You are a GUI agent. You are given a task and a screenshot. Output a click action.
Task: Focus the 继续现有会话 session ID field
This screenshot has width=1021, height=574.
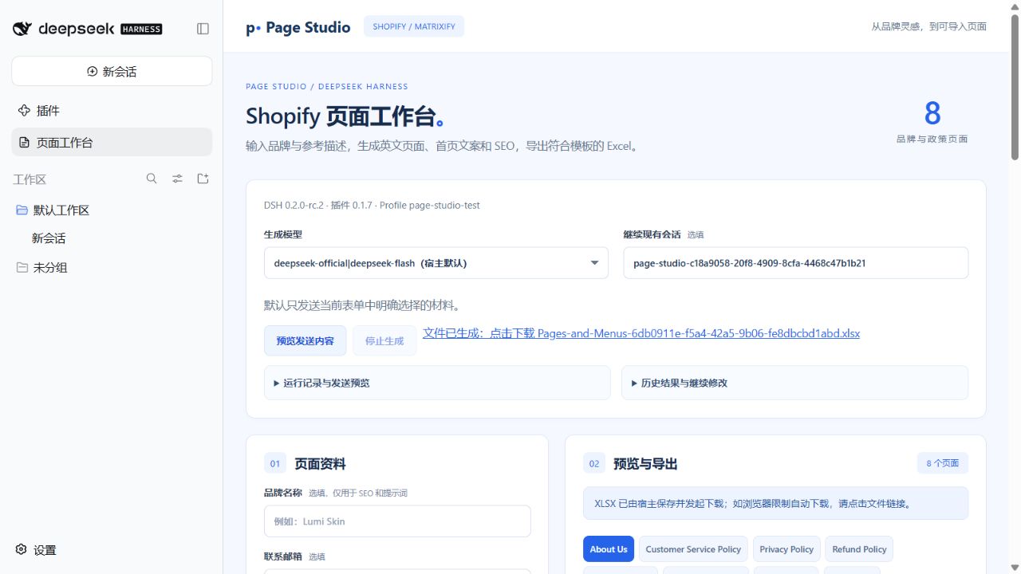[x=795, y=263]
